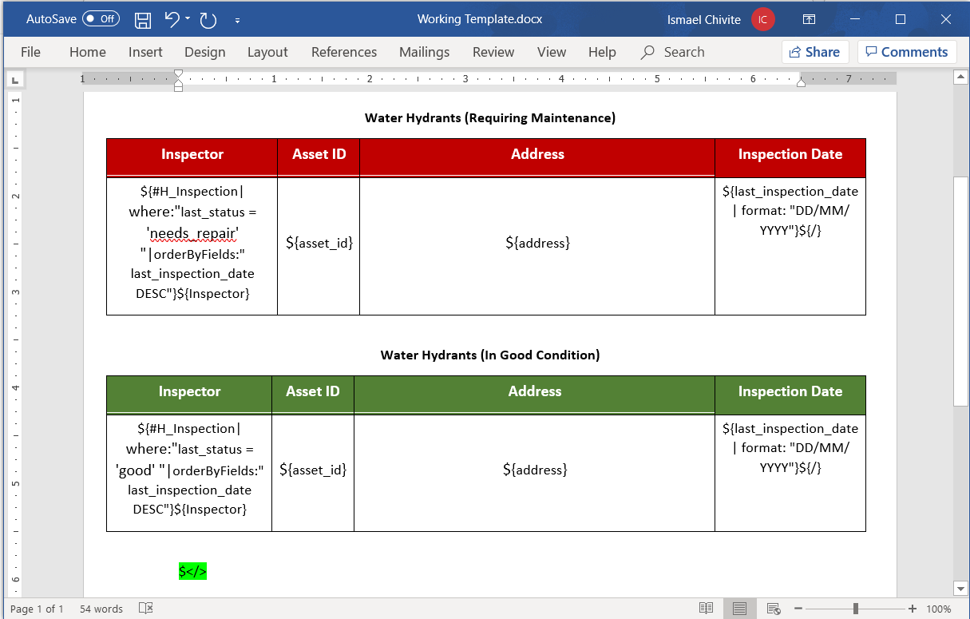This screenshot has height=619, width=970.
Task: Switch to the Review tab
Action: coord(493,52)
